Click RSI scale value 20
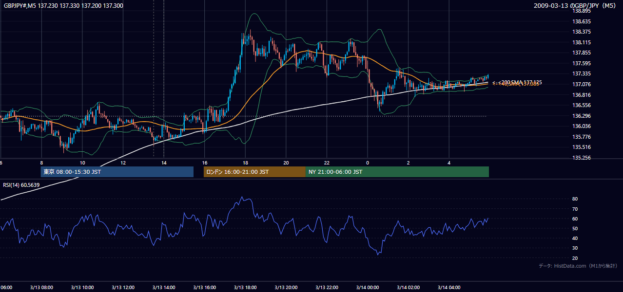Viewport: 623px width, 292px height. tap(575, 258)
